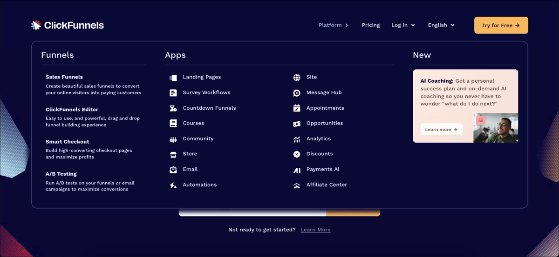Collapse the Platform dropdown menu
Image resolution: width=559 pixels, height=257 pixels.
point(334,25)
